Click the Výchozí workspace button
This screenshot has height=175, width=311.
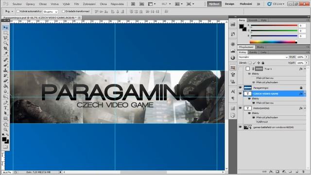(214, 4)
